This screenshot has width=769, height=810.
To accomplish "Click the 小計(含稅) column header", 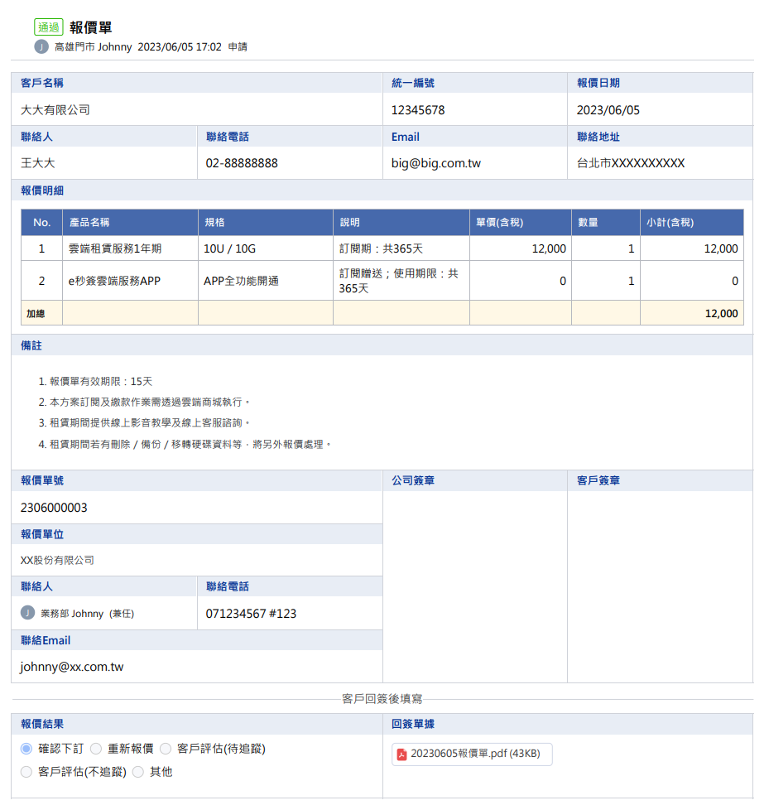I will [692, 223].
